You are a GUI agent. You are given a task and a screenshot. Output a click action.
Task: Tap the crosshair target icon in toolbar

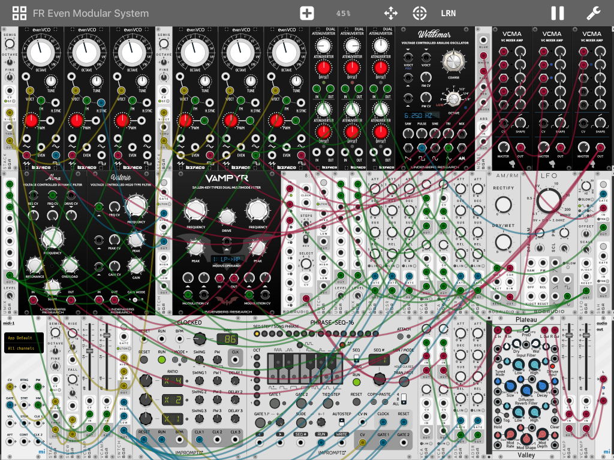[x=419, y=13]
